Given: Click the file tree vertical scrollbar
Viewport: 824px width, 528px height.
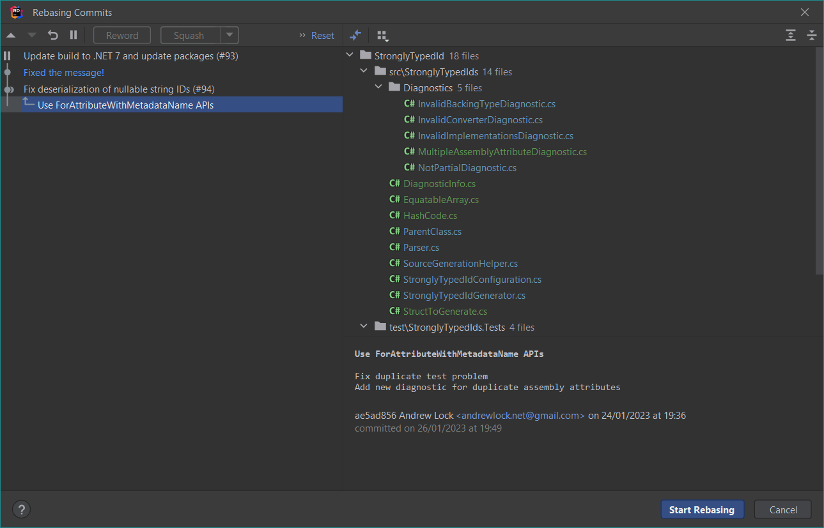Looking at the screenshot, I should (820, 161).
